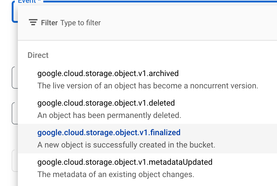Select the v1.metadataUpdated event type
The height and width of the screenshot is (186, 277).
coord(125,162)
